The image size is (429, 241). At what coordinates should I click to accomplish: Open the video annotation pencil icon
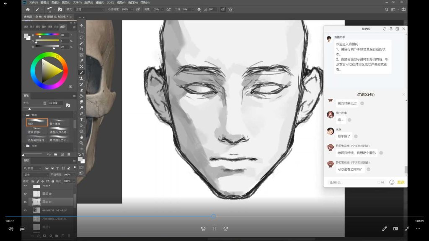click(x=385, y=229)
